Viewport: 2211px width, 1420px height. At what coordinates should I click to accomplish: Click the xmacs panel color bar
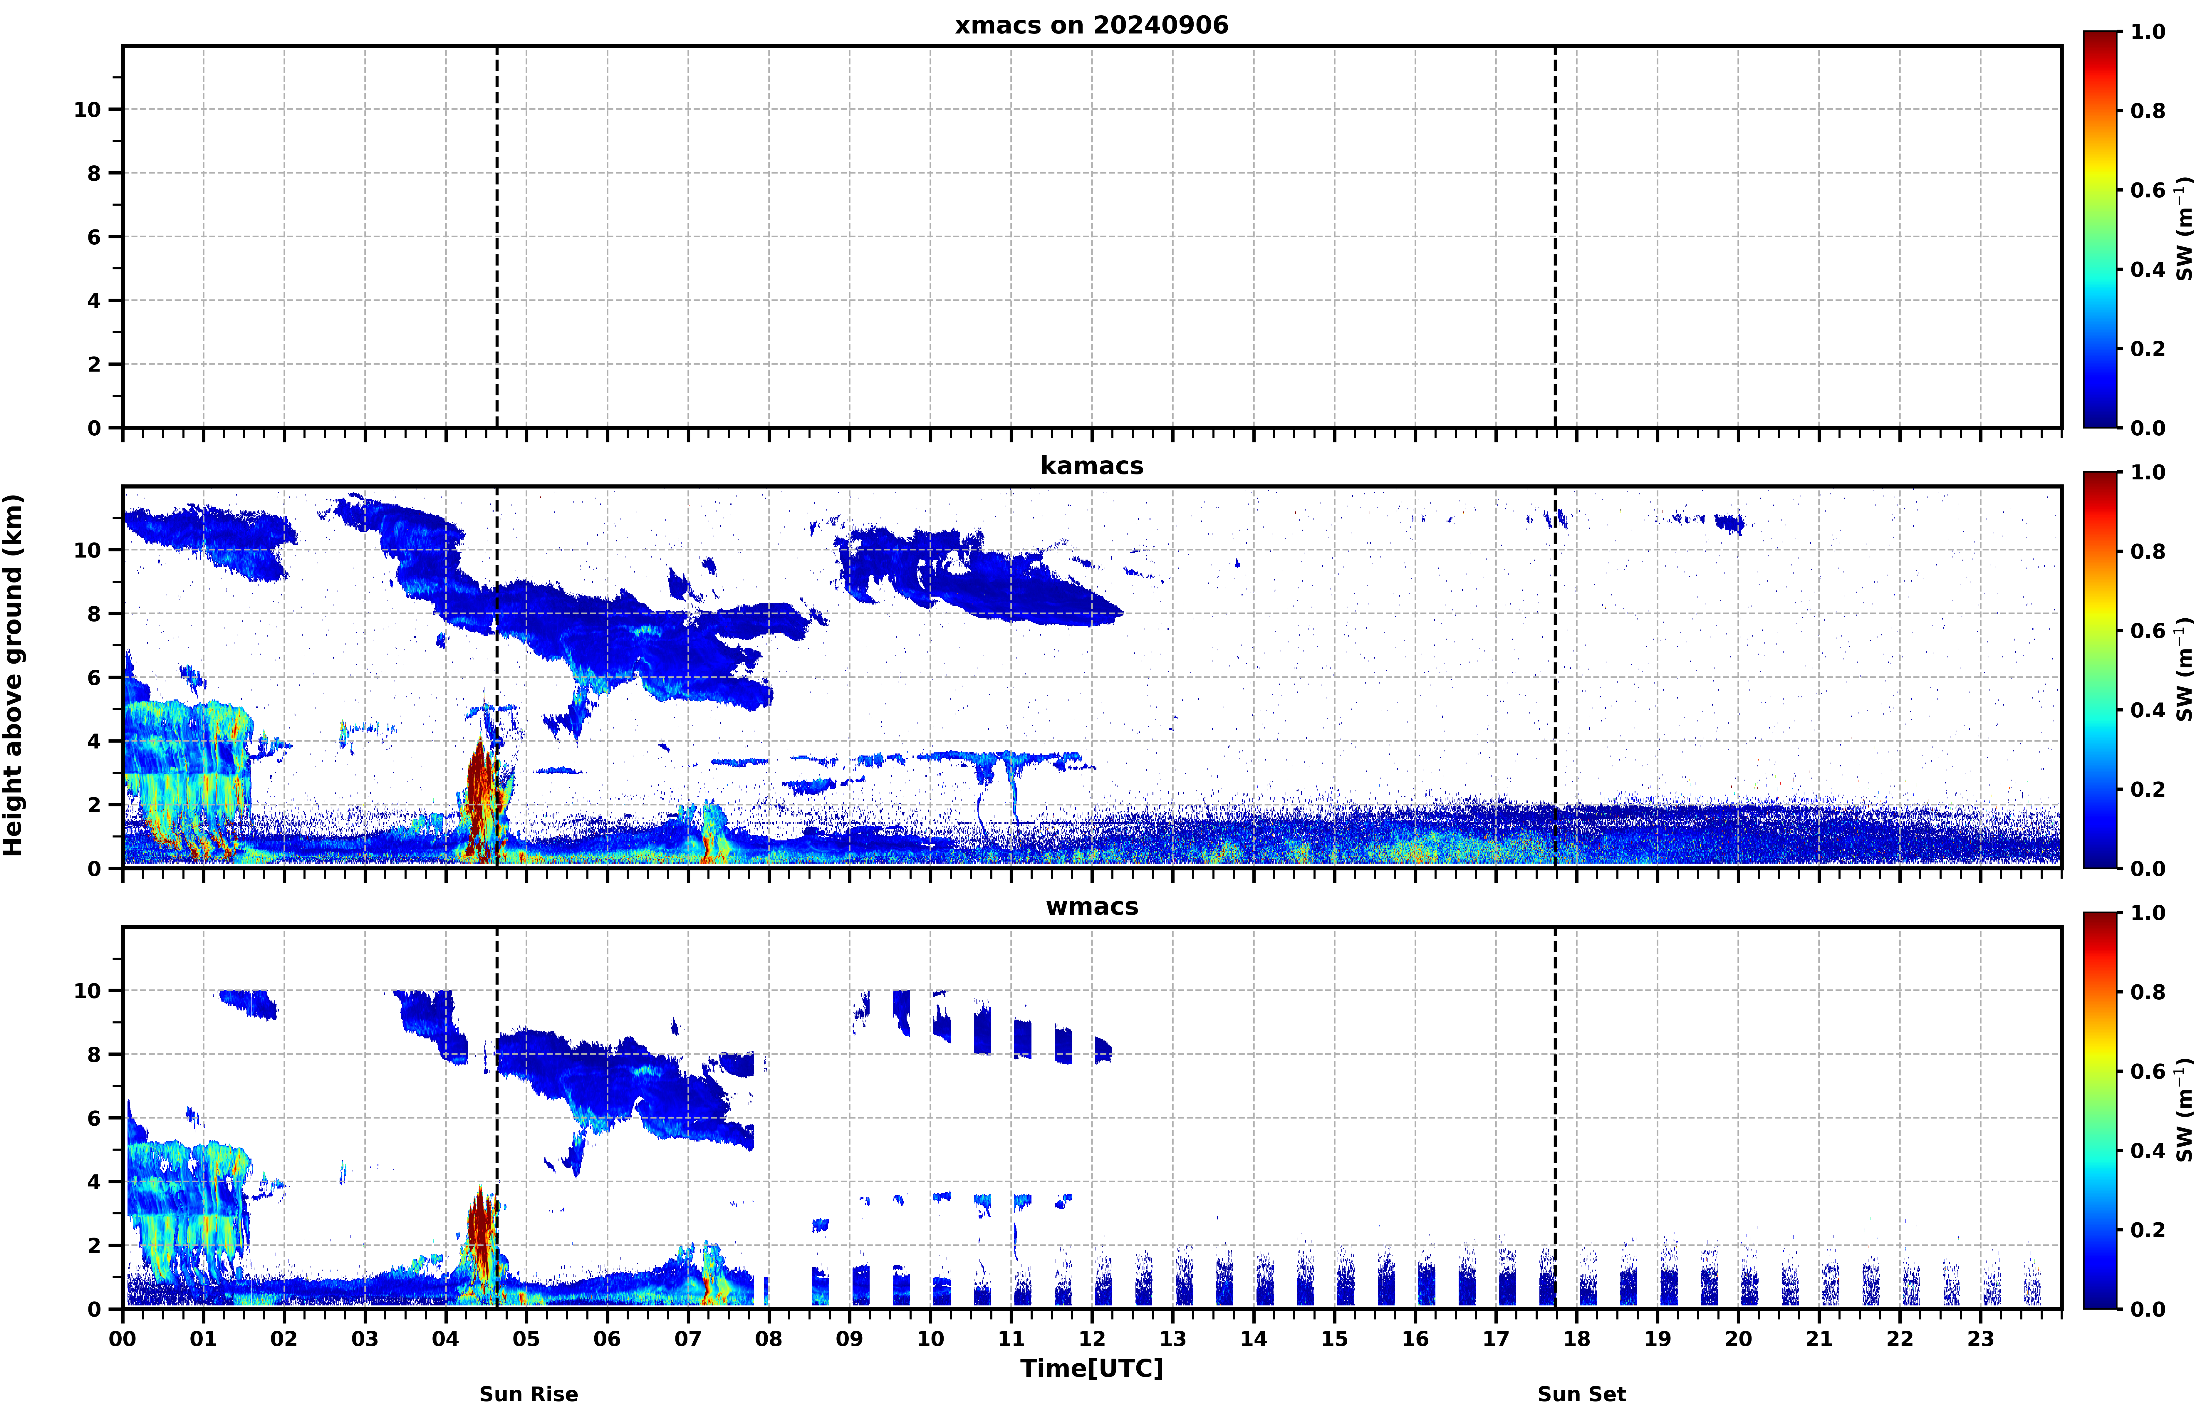2100,230
